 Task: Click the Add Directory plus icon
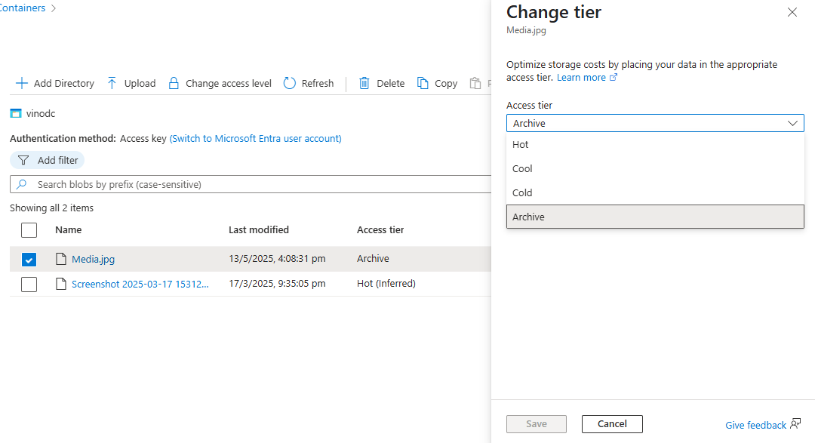tap(22, 83)
